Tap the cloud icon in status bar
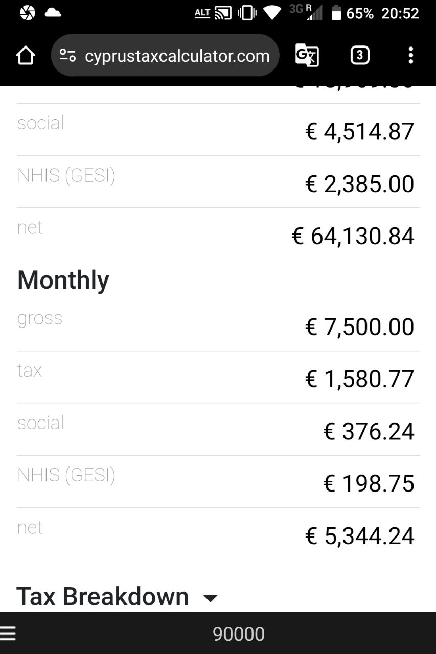 click(53, 13)
